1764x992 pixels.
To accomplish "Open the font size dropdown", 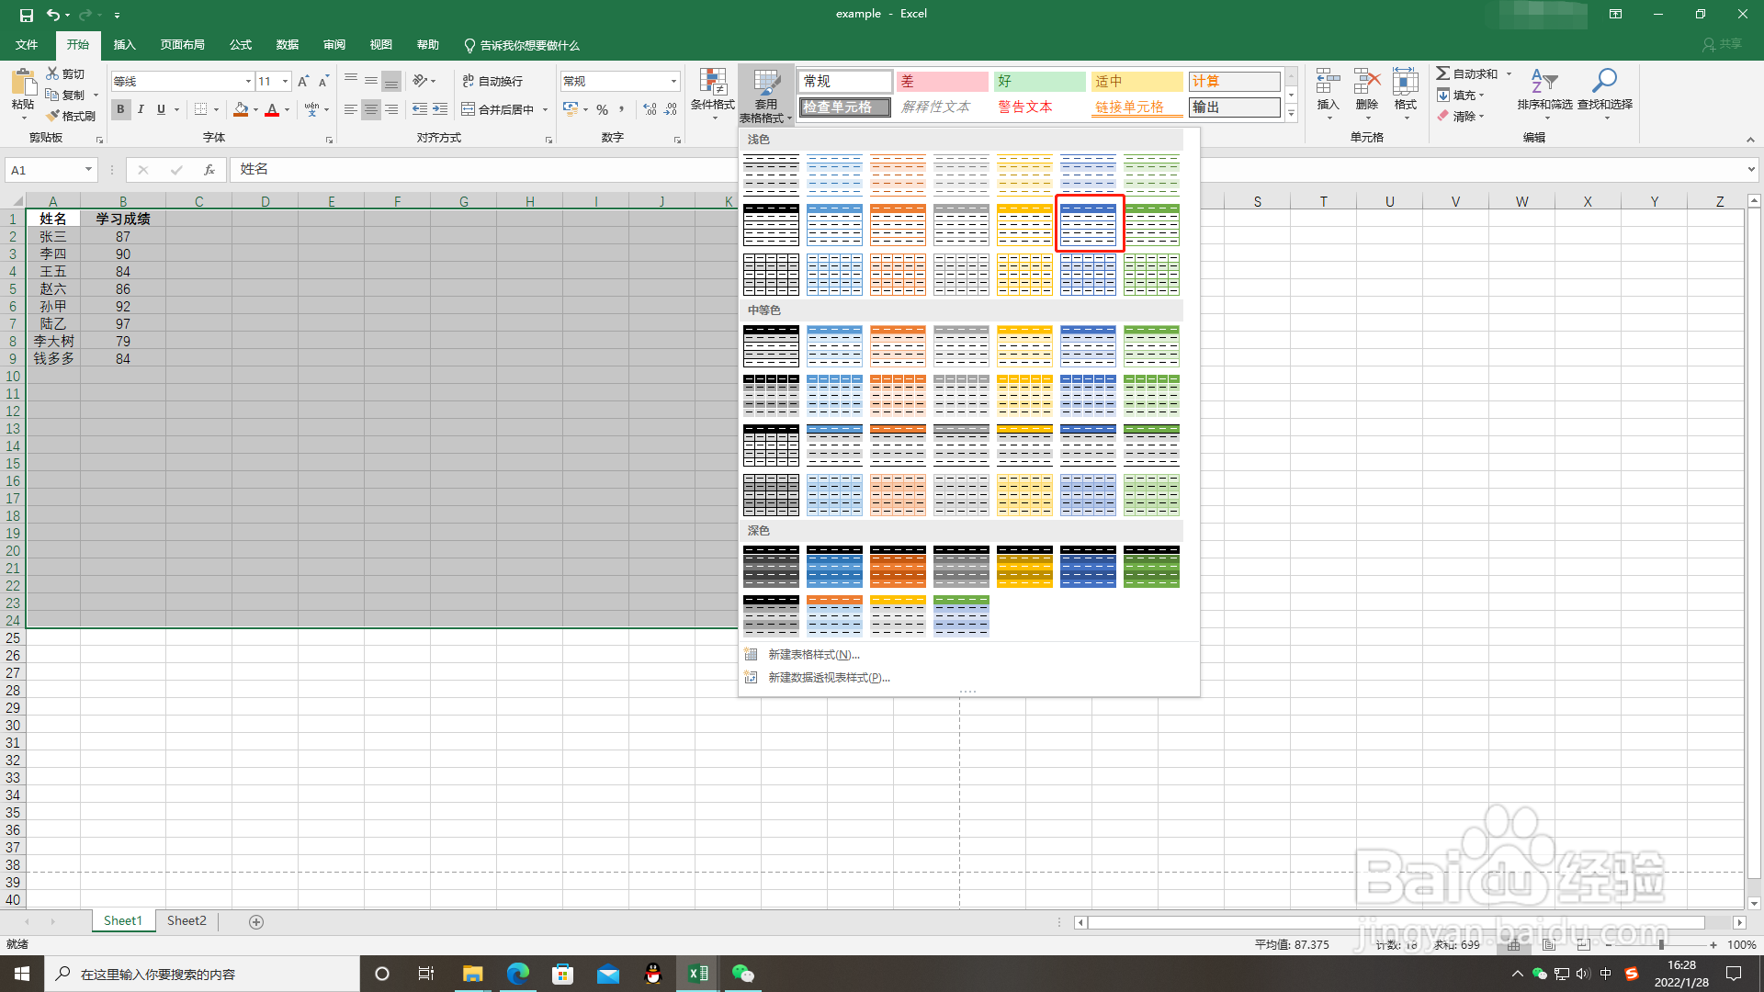I will [285, 81].
